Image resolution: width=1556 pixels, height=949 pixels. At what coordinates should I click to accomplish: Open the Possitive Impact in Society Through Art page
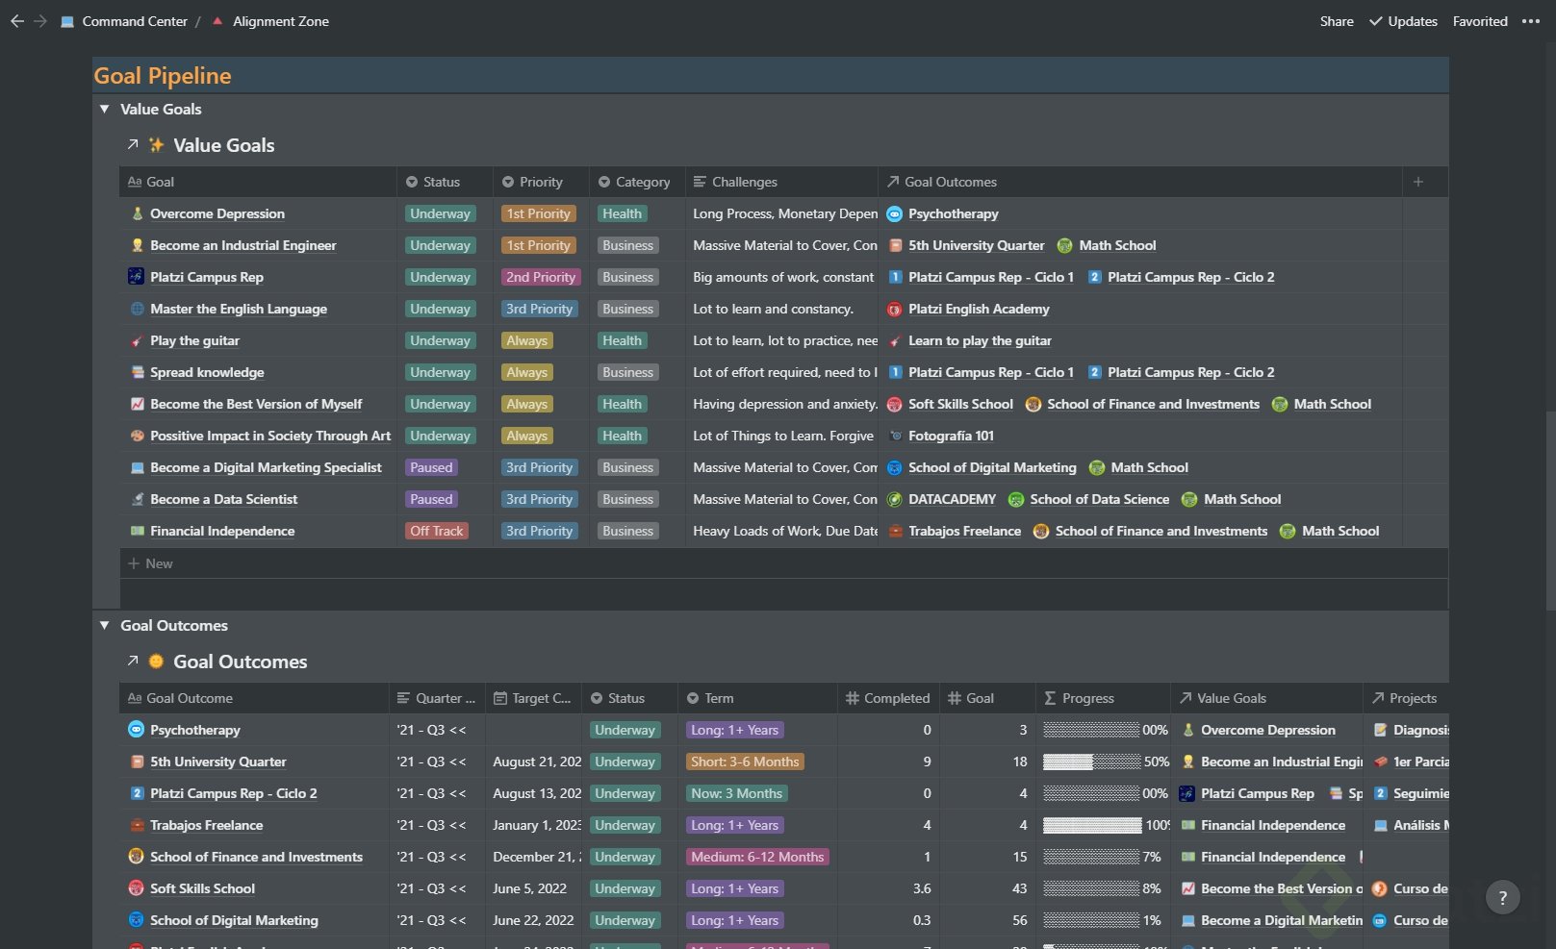[x=270, y=436]
